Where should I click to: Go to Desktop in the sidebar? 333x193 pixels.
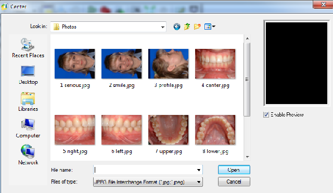[x=28, y=75]
